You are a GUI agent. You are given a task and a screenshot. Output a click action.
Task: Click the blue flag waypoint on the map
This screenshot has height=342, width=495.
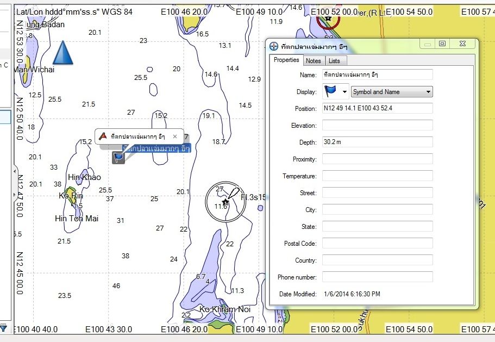tap(118, 157)
